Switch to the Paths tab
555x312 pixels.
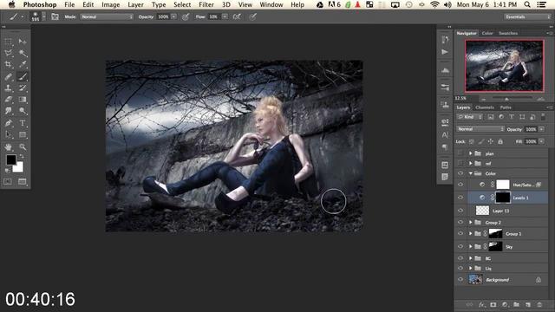coord(506,107)
